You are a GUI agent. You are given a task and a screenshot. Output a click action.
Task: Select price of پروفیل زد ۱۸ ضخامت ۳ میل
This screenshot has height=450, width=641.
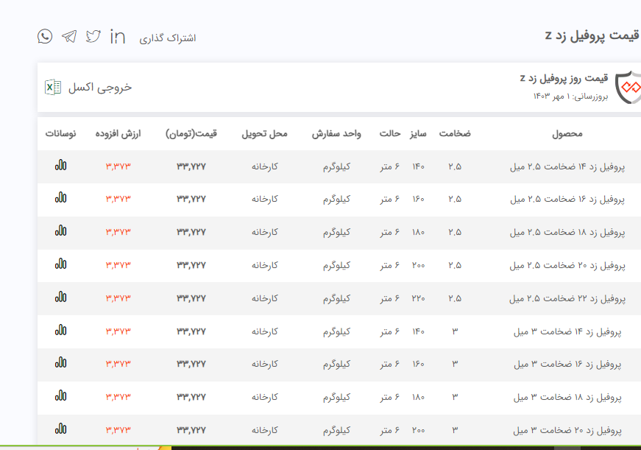click(x=191, y=397)
